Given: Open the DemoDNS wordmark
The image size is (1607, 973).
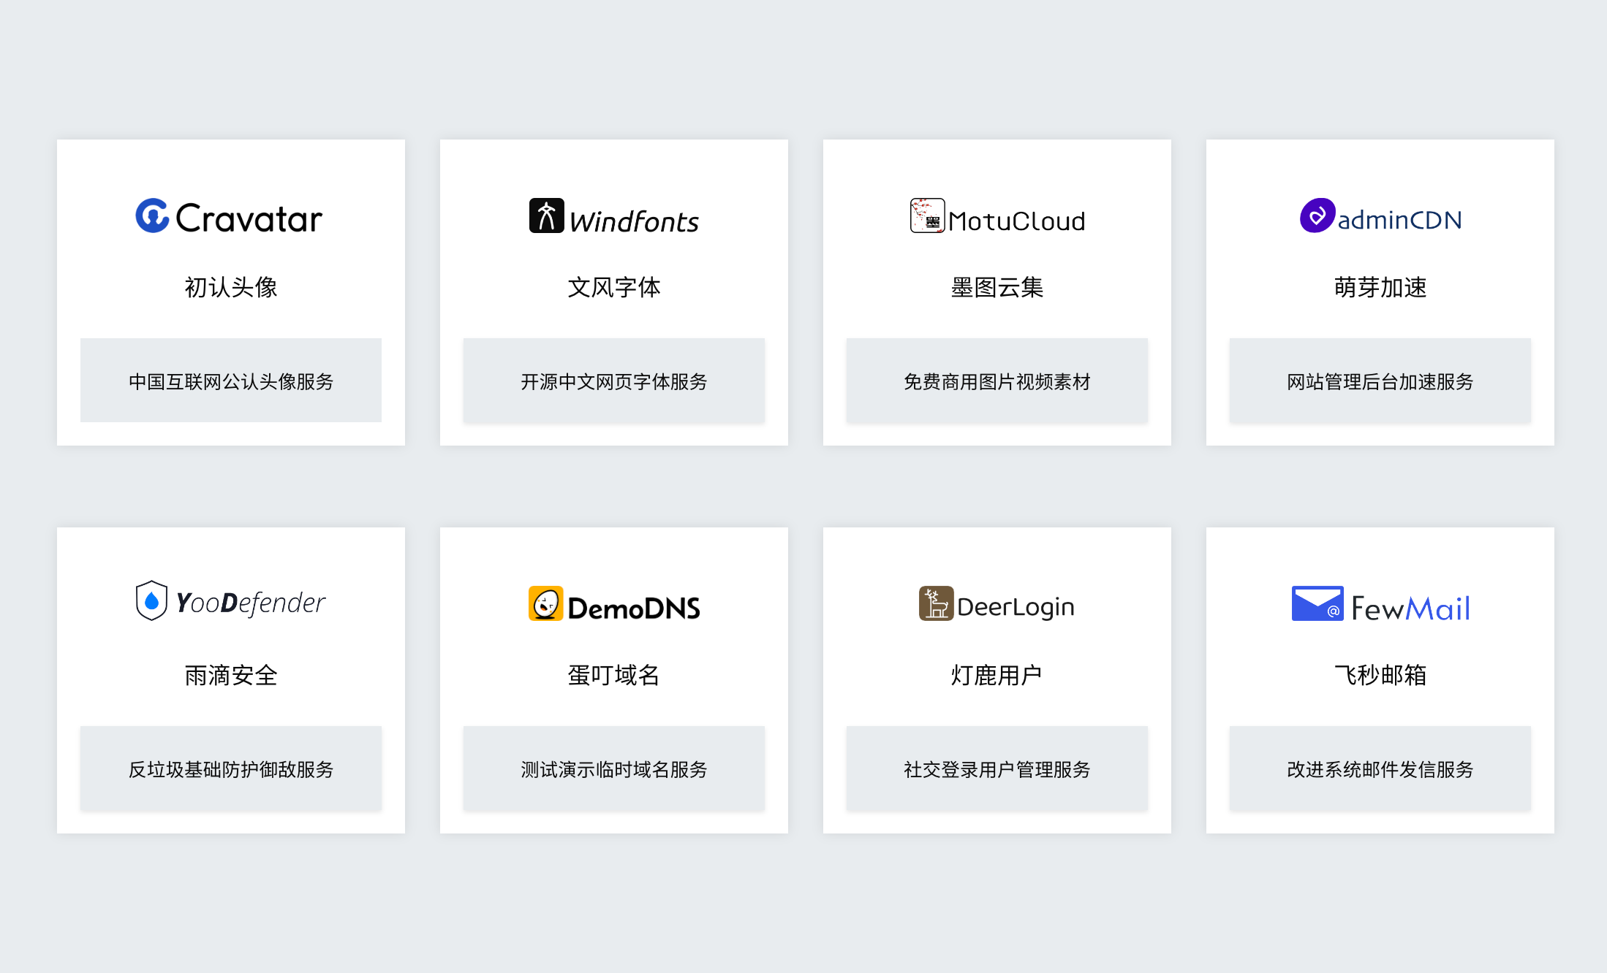Looking at the screenshot, I should point(634,608).
